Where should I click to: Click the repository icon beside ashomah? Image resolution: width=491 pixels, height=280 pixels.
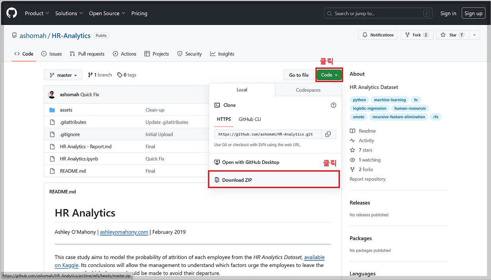tap(14, 36)
